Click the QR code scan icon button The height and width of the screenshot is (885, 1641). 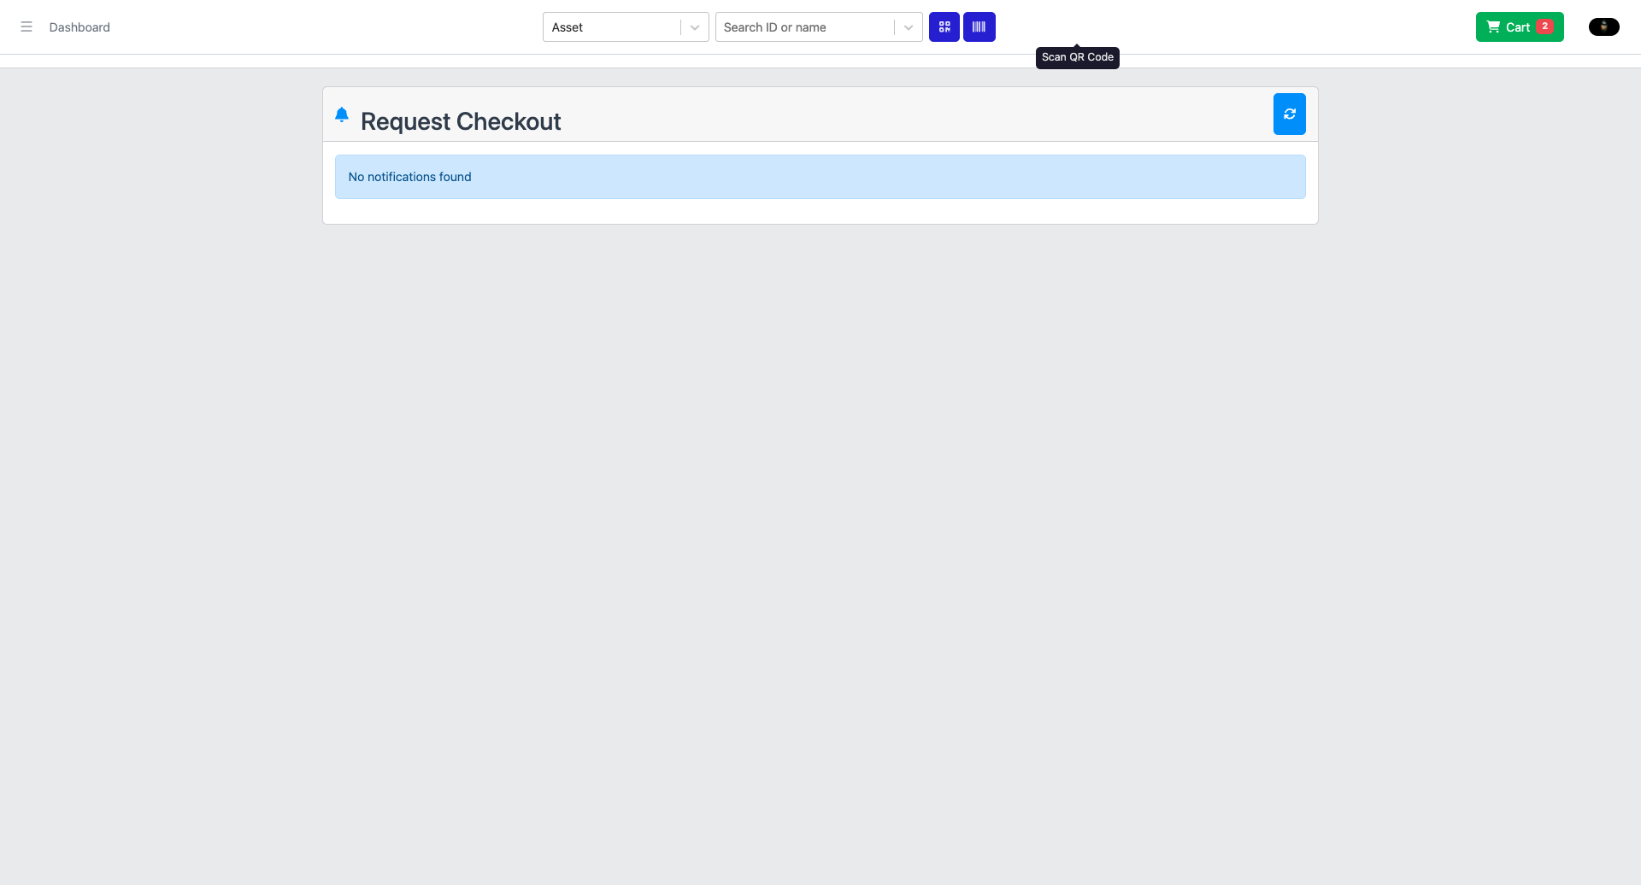pyautogui.click(x=944, y=27)
